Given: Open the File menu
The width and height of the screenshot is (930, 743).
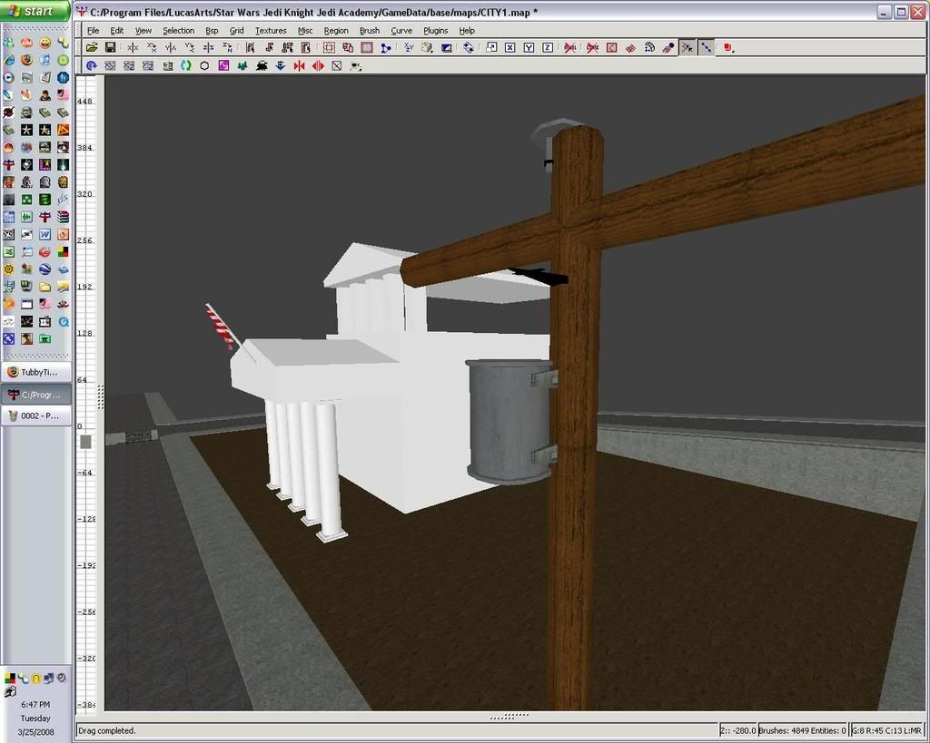Looking at the screenshot, I should click(x=94, y=30).
